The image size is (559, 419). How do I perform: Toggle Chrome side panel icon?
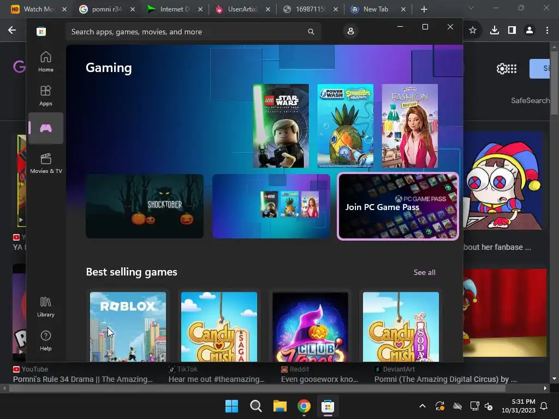[512, 31]
